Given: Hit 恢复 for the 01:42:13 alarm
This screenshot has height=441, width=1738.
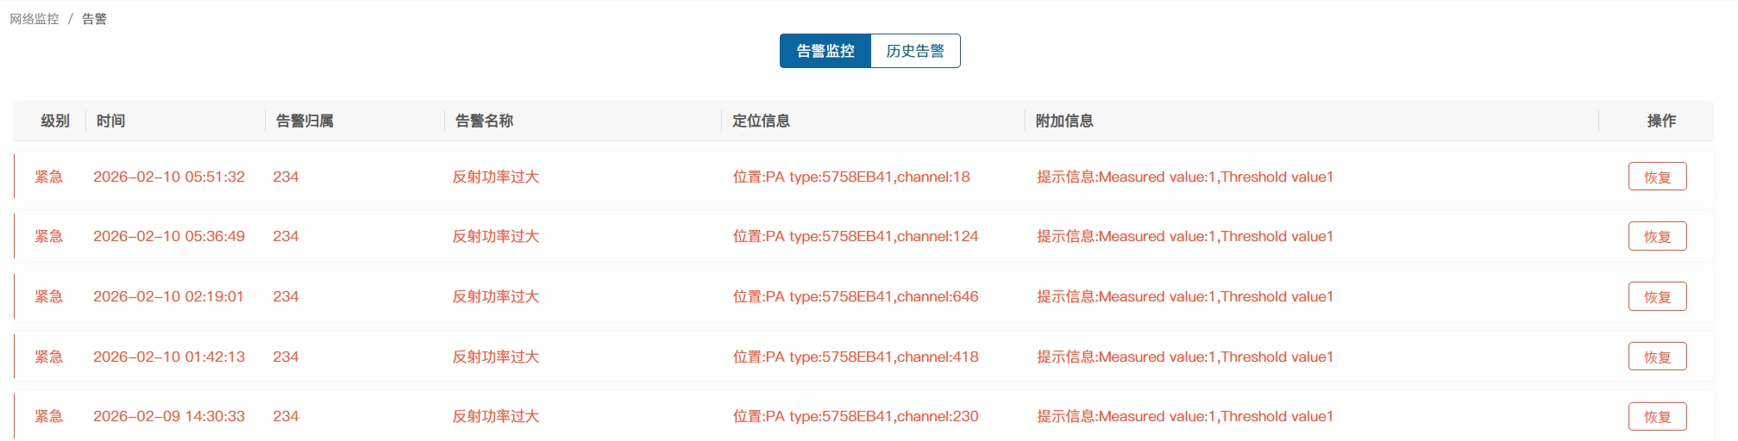Looking at the screenshot, I should [1657, 357].
